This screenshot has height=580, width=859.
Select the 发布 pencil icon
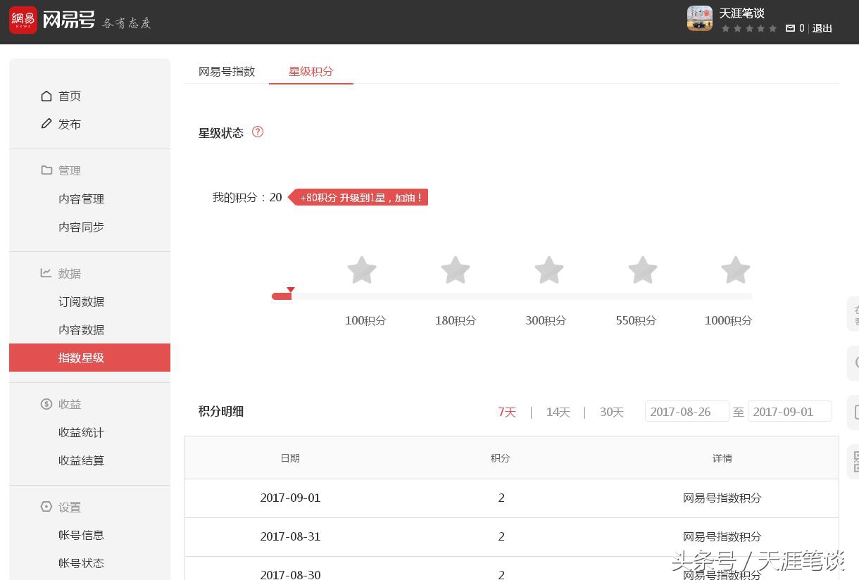click(x=46, y=124)
